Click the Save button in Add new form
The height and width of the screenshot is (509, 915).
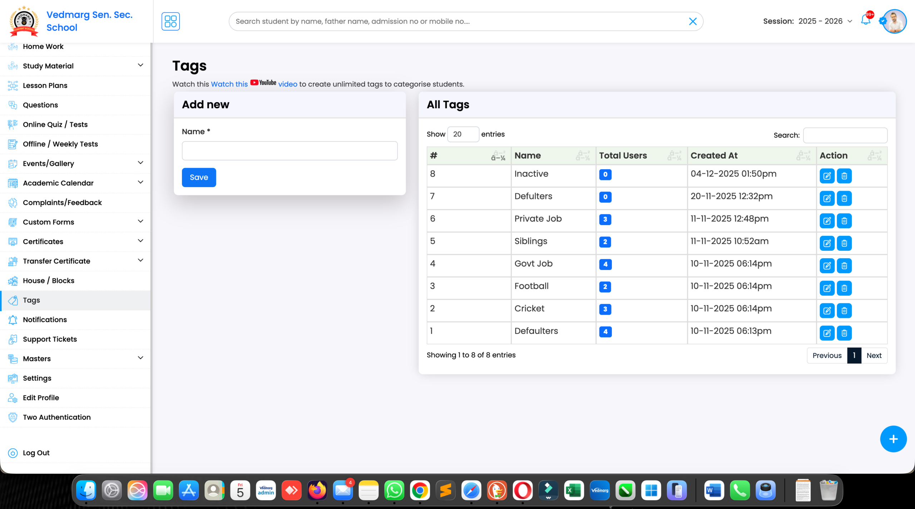point(199,177)
